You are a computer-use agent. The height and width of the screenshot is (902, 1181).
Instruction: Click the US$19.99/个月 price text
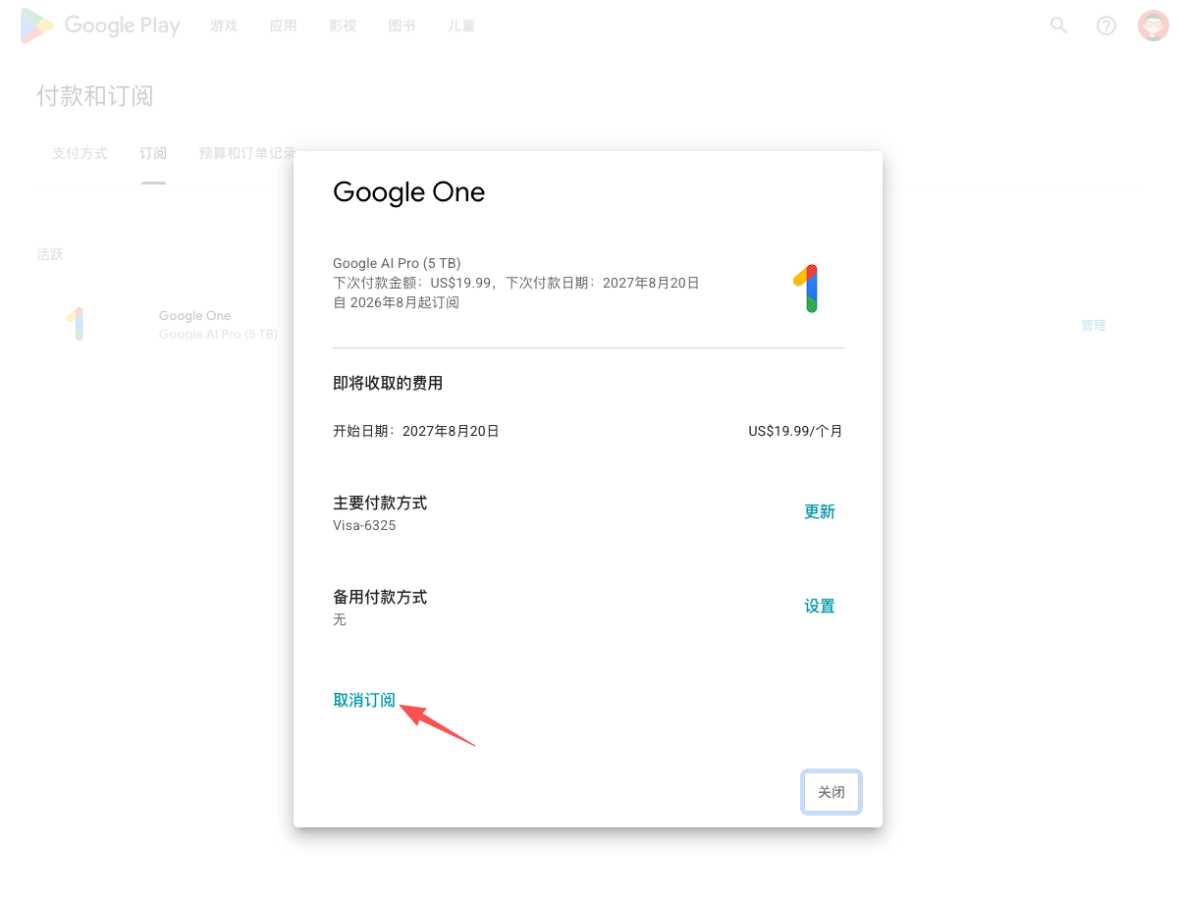click(795, 431)
